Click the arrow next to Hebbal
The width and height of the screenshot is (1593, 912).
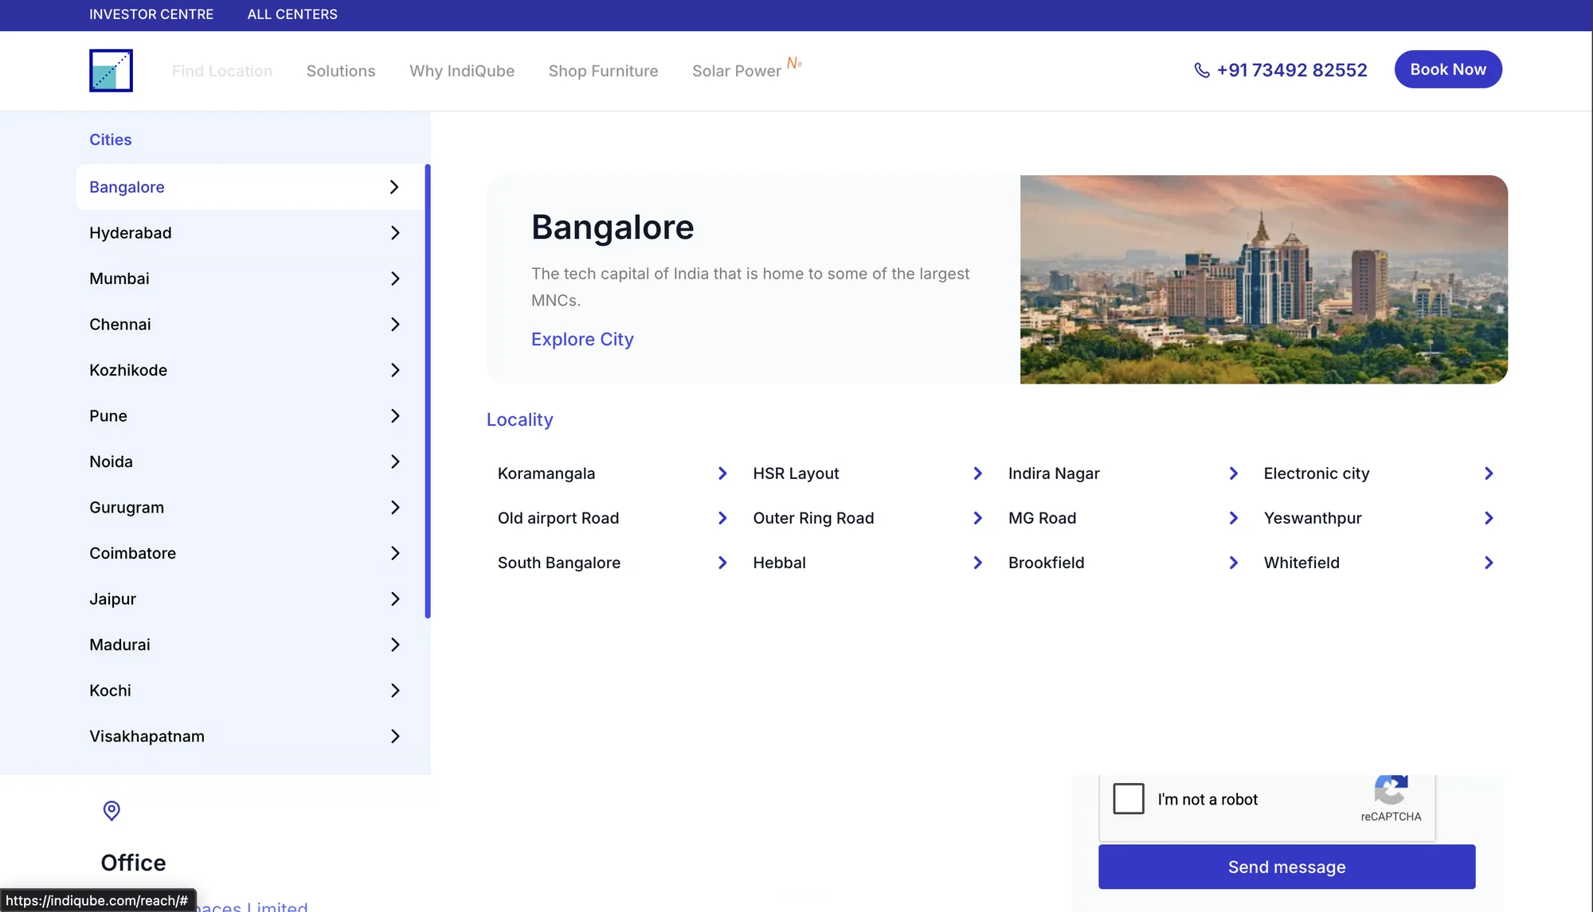[x=978, y=563]
